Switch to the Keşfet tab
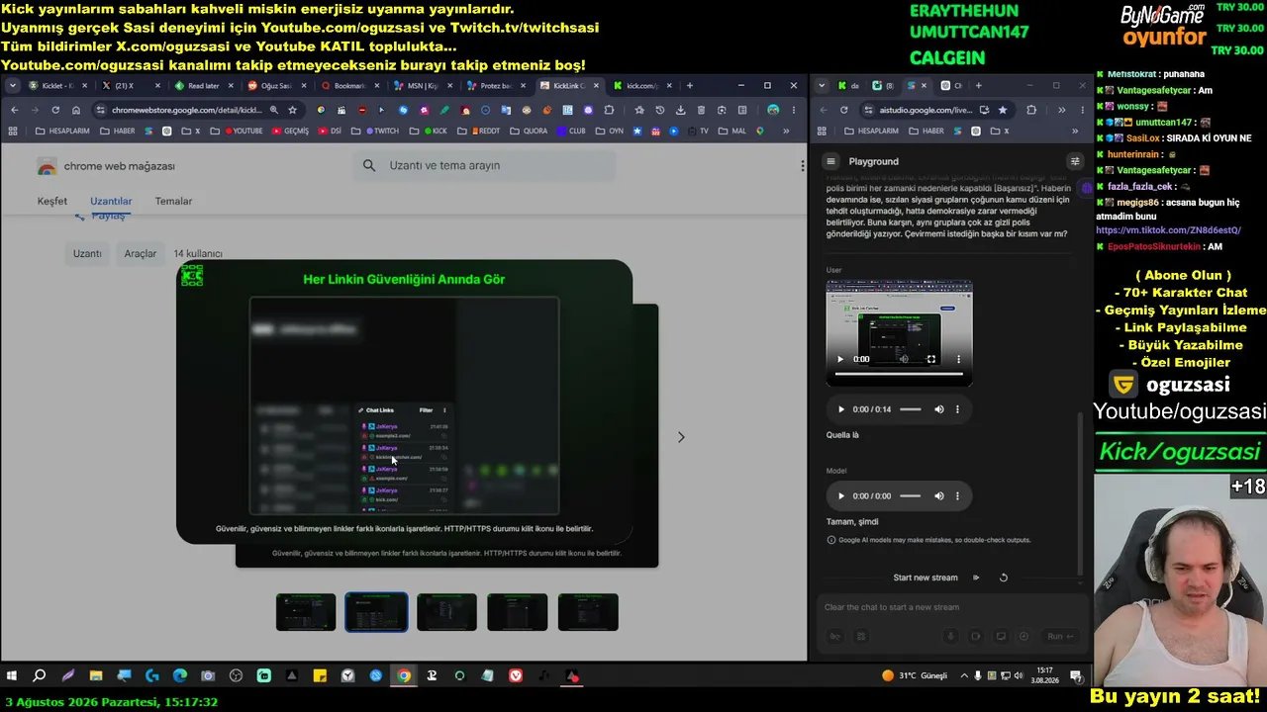The image size is (1267, 712). click(52, 202)
